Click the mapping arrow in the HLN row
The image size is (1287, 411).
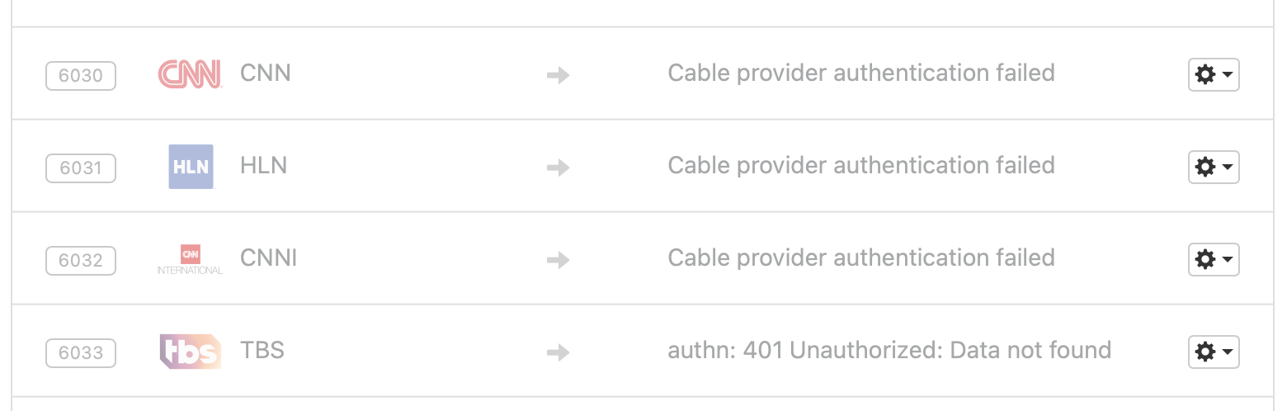(x=559, y=168)
